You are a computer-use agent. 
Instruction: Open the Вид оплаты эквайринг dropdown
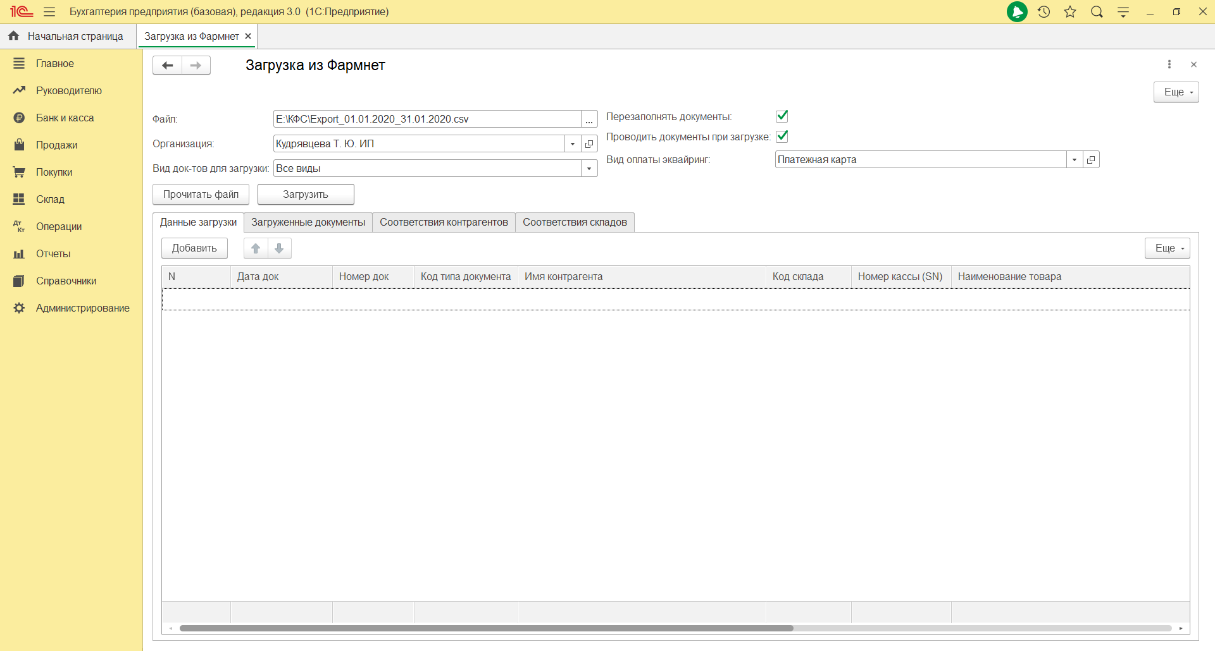(1075, 160)
